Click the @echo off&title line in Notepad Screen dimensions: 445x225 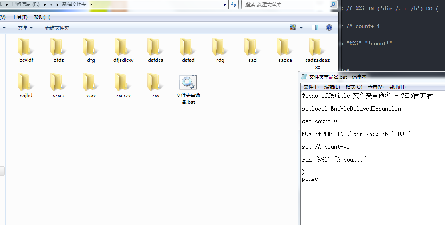coord(367,95)
